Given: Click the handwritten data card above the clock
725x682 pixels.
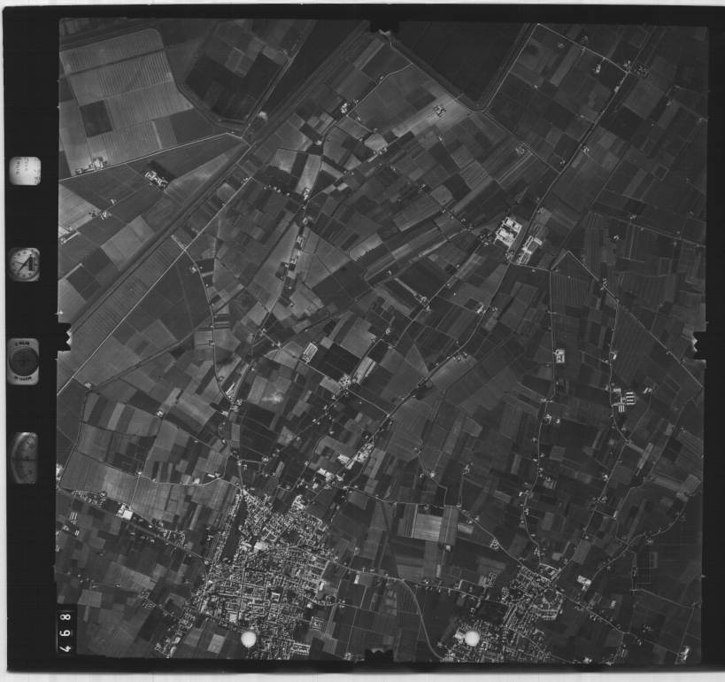Looking at the screenshot, I should [25, 170].
